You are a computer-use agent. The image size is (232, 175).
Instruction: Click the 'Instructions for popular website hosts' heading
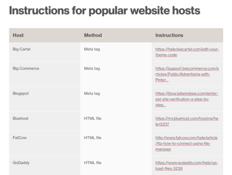104,11
